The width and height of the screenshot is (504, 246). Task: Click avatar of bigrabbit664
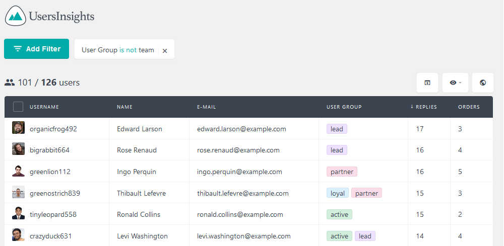point(18,149)
